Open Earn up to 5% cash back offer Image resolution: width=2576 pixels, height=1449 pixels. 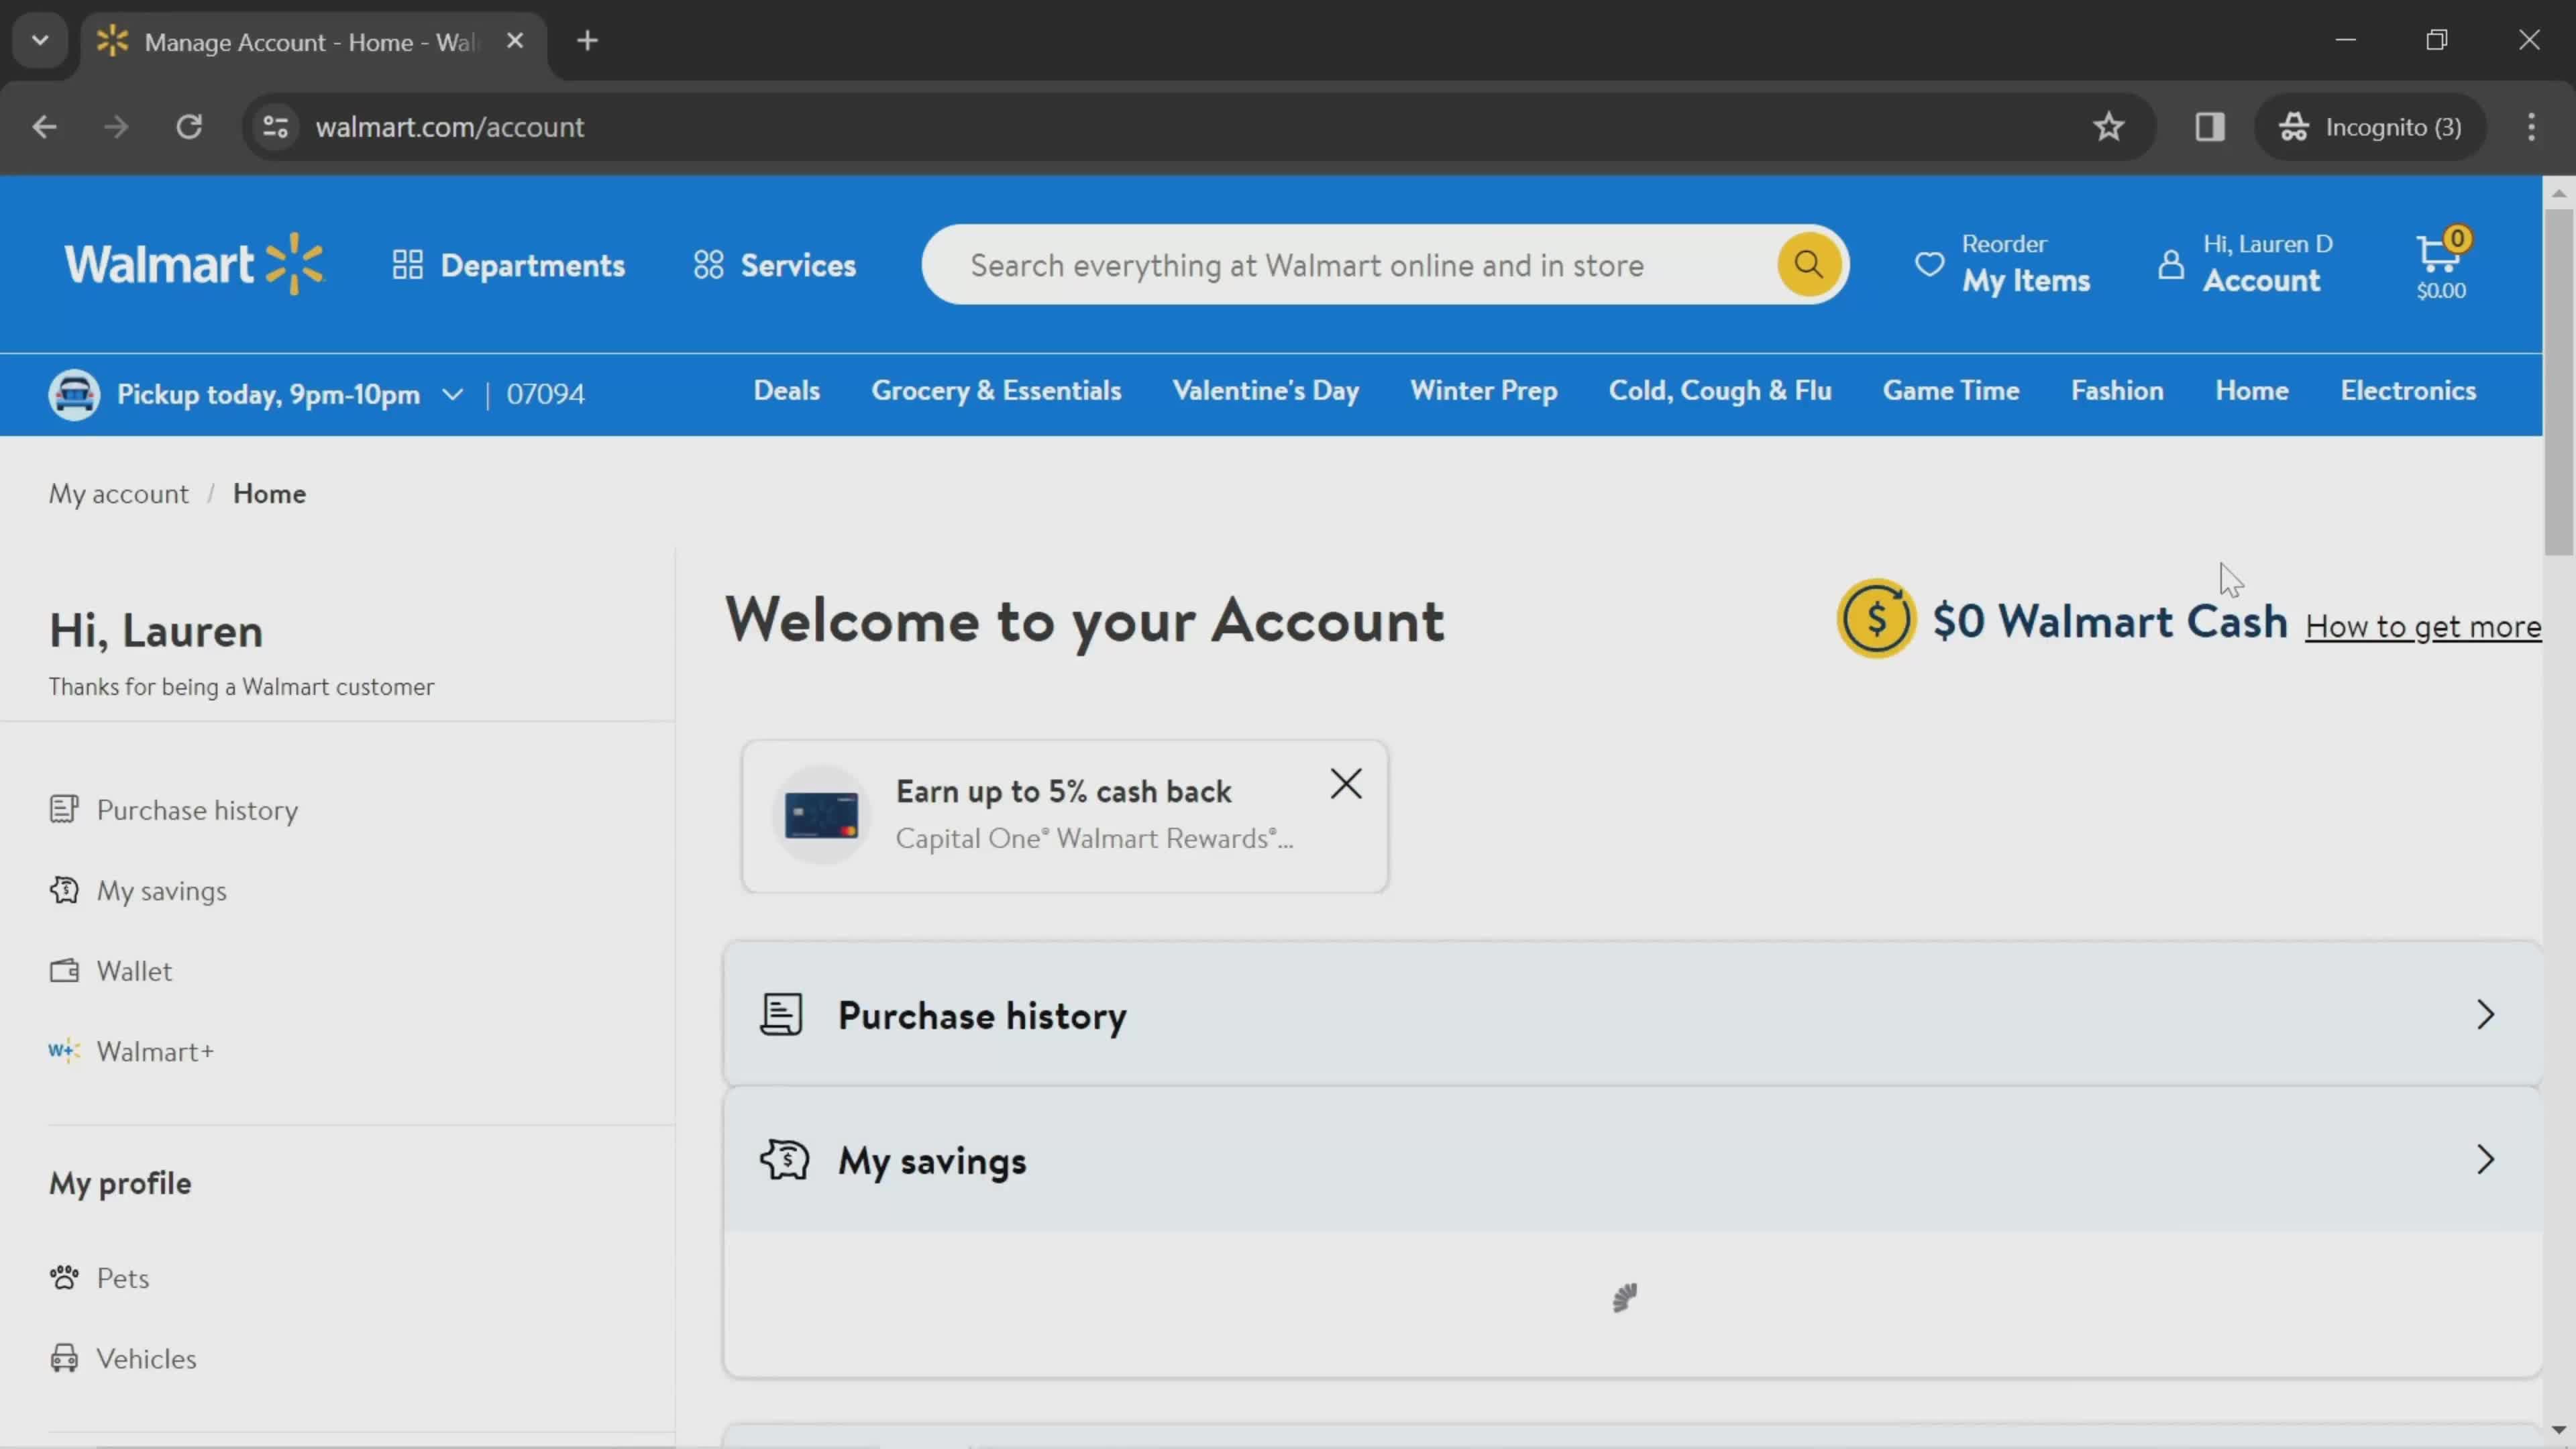[x=1064, y=816]
